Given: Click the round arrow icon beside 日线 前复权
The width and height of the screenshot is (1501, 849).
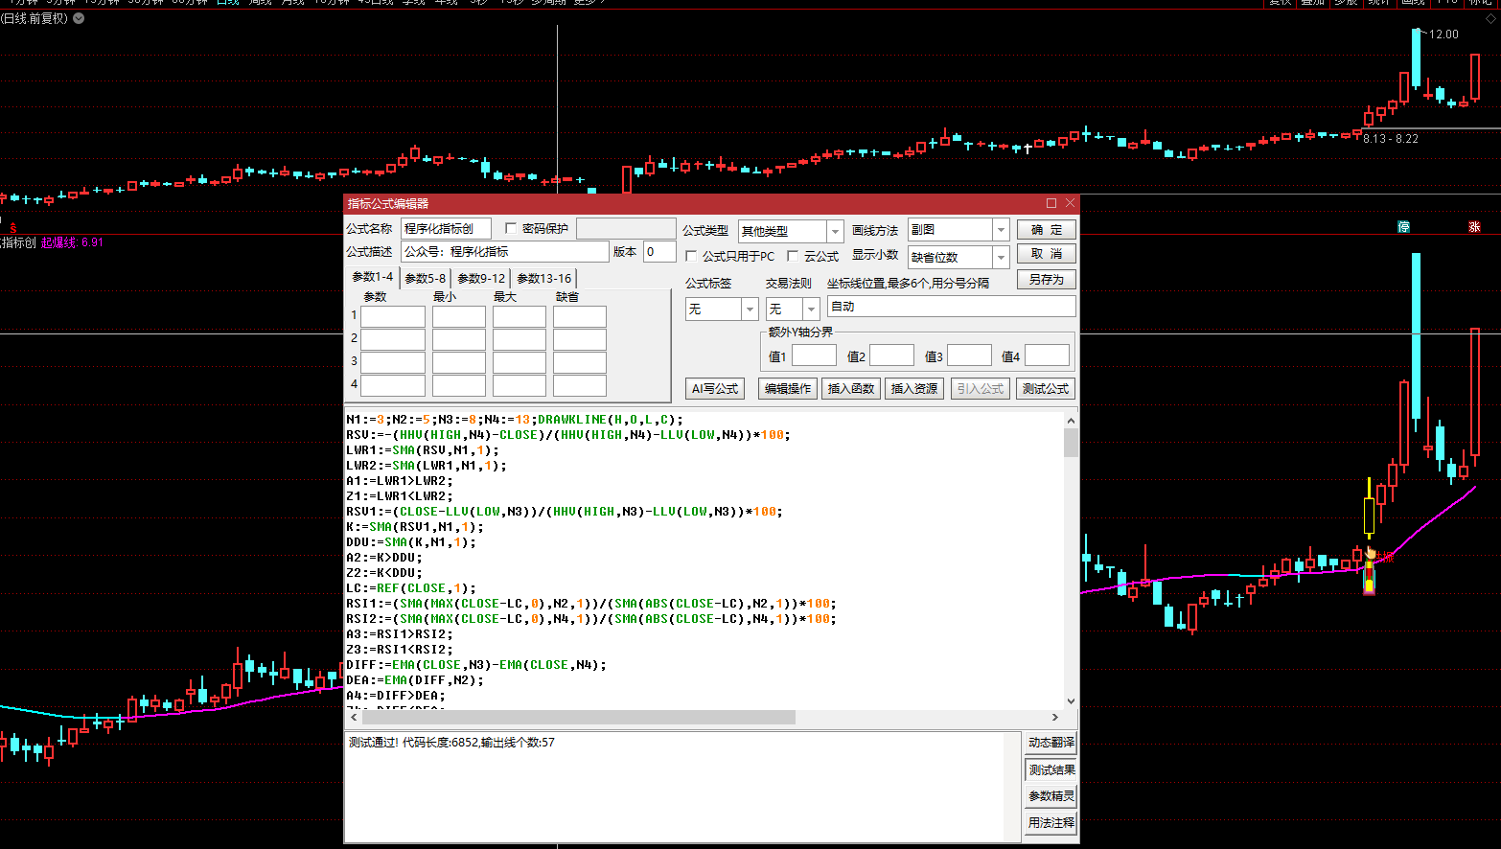Looking at the screenshot, I should coord(79,18).
